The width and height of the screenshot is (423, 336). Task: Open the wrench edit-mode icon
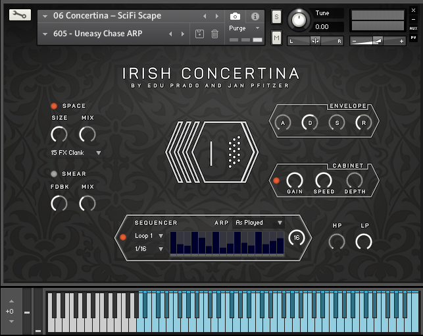[x=20, y=14]
